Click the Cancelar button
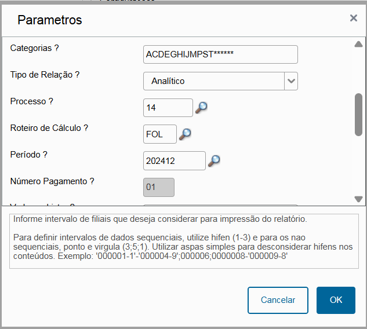The height and width of the screenshot is (329, 367). pyautogui.click(x=278, y=300)
